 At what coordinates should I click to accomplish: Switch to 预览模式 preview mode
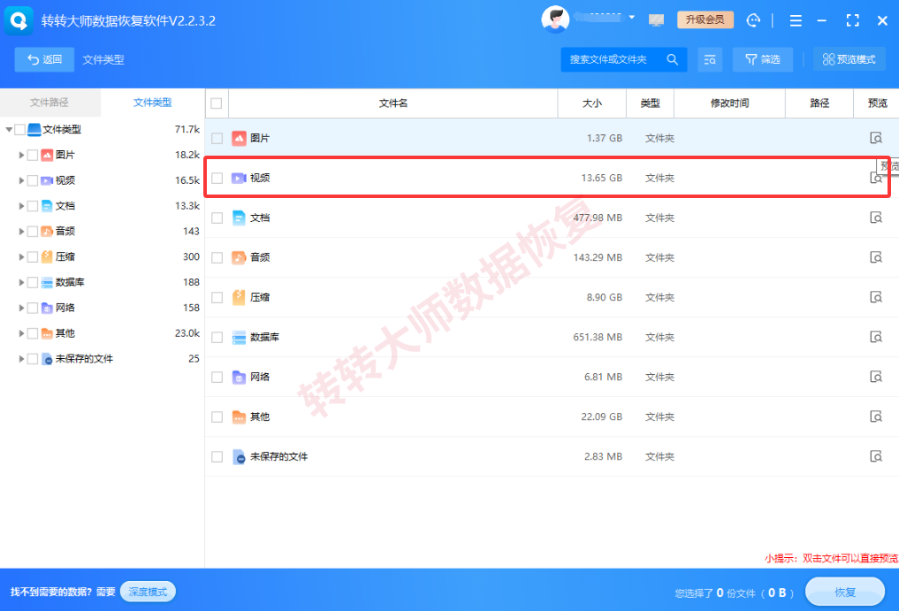pyautogui.click(x=849, y=59)
